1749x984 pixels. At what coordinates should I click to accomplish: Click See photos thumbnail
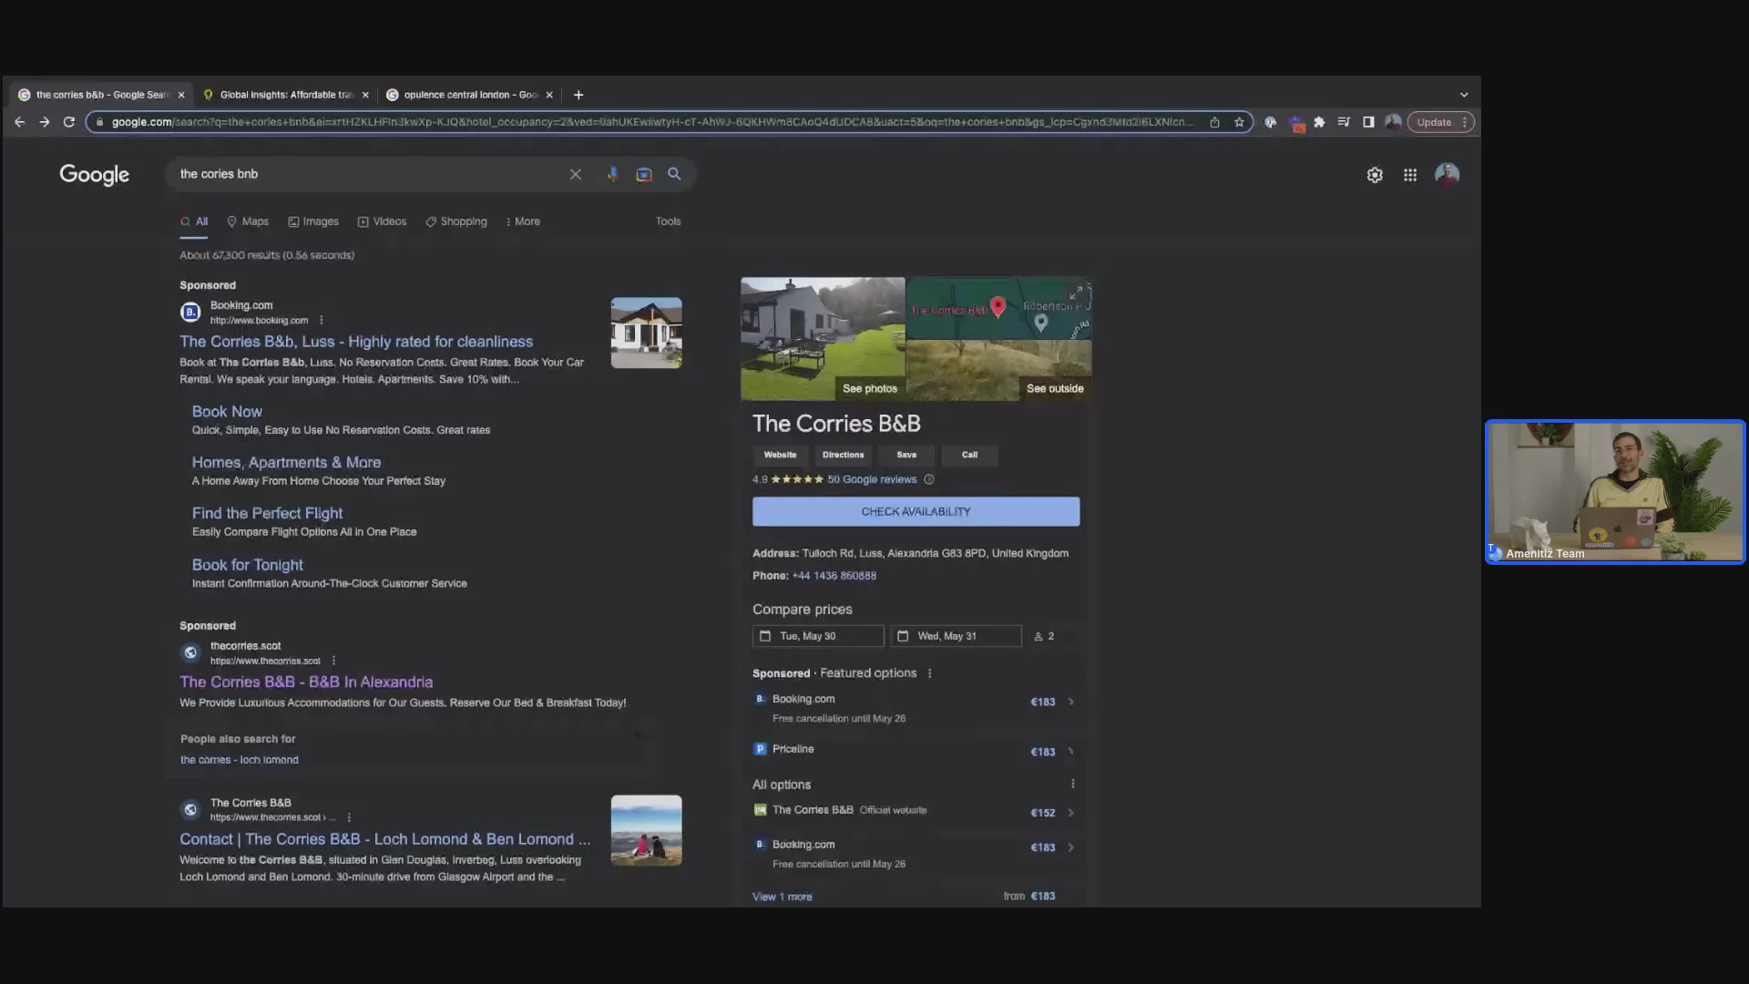[x=823, y=339]
